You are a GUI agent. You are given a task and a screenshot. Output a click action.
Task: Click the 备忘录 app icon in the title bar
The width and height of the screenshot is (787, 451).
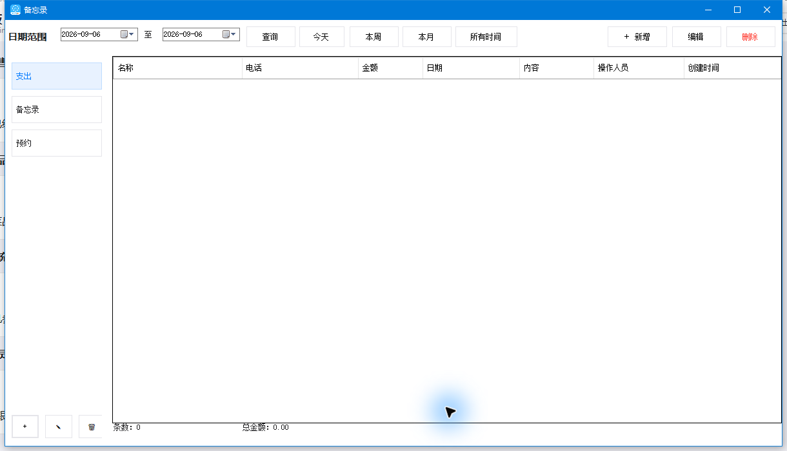pyautogui.click(x=15, y=10)
